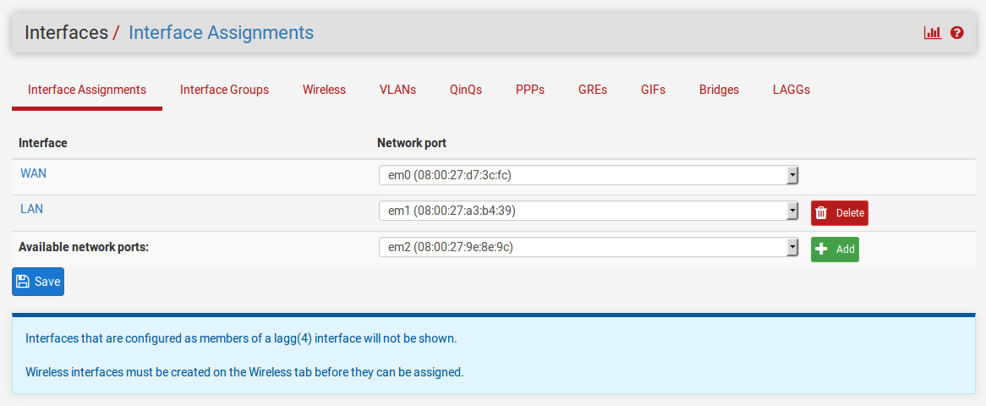986x406 pixels.
Task: Select the QinQs tab
Action: pyautogui.click(x=466, y=90)
